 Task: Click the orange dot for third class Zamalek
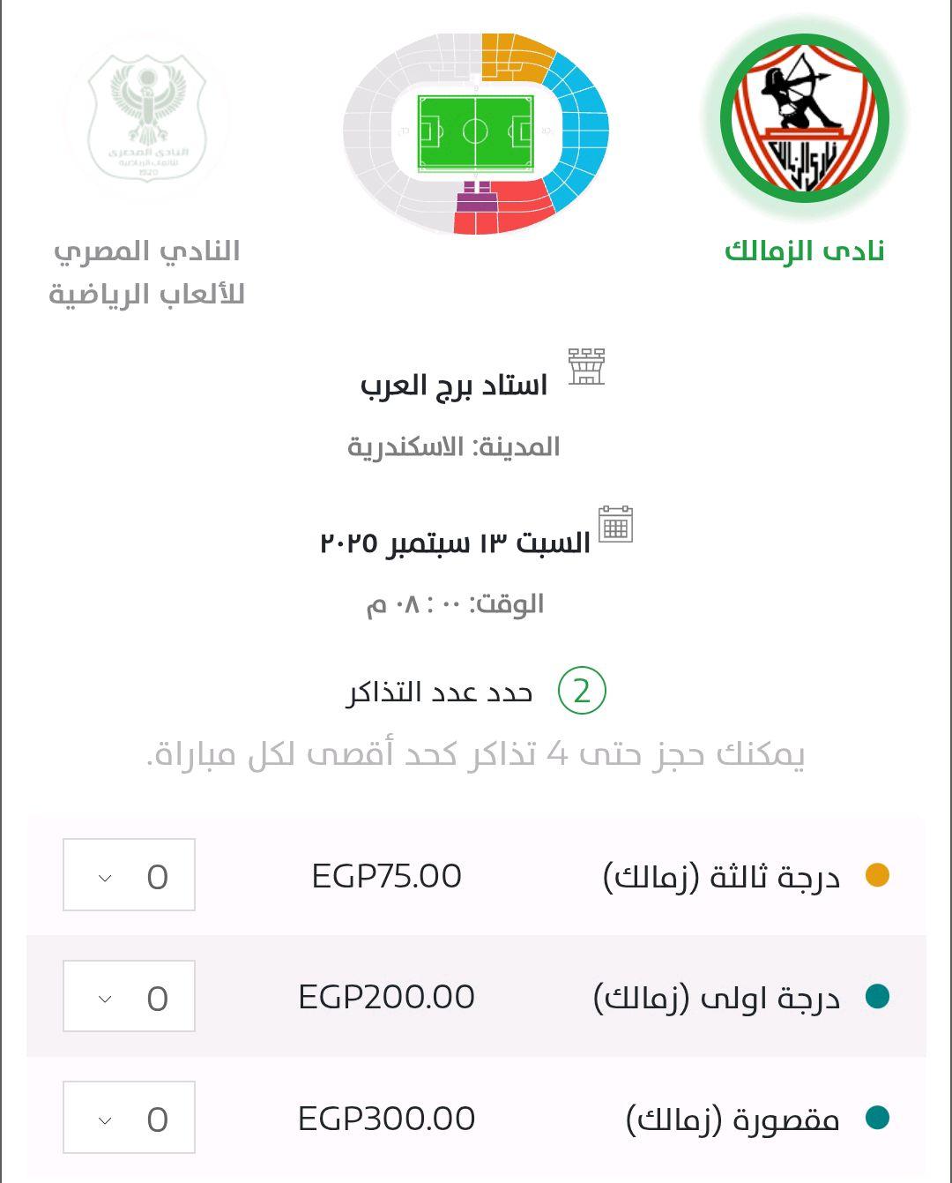(877, 875)
